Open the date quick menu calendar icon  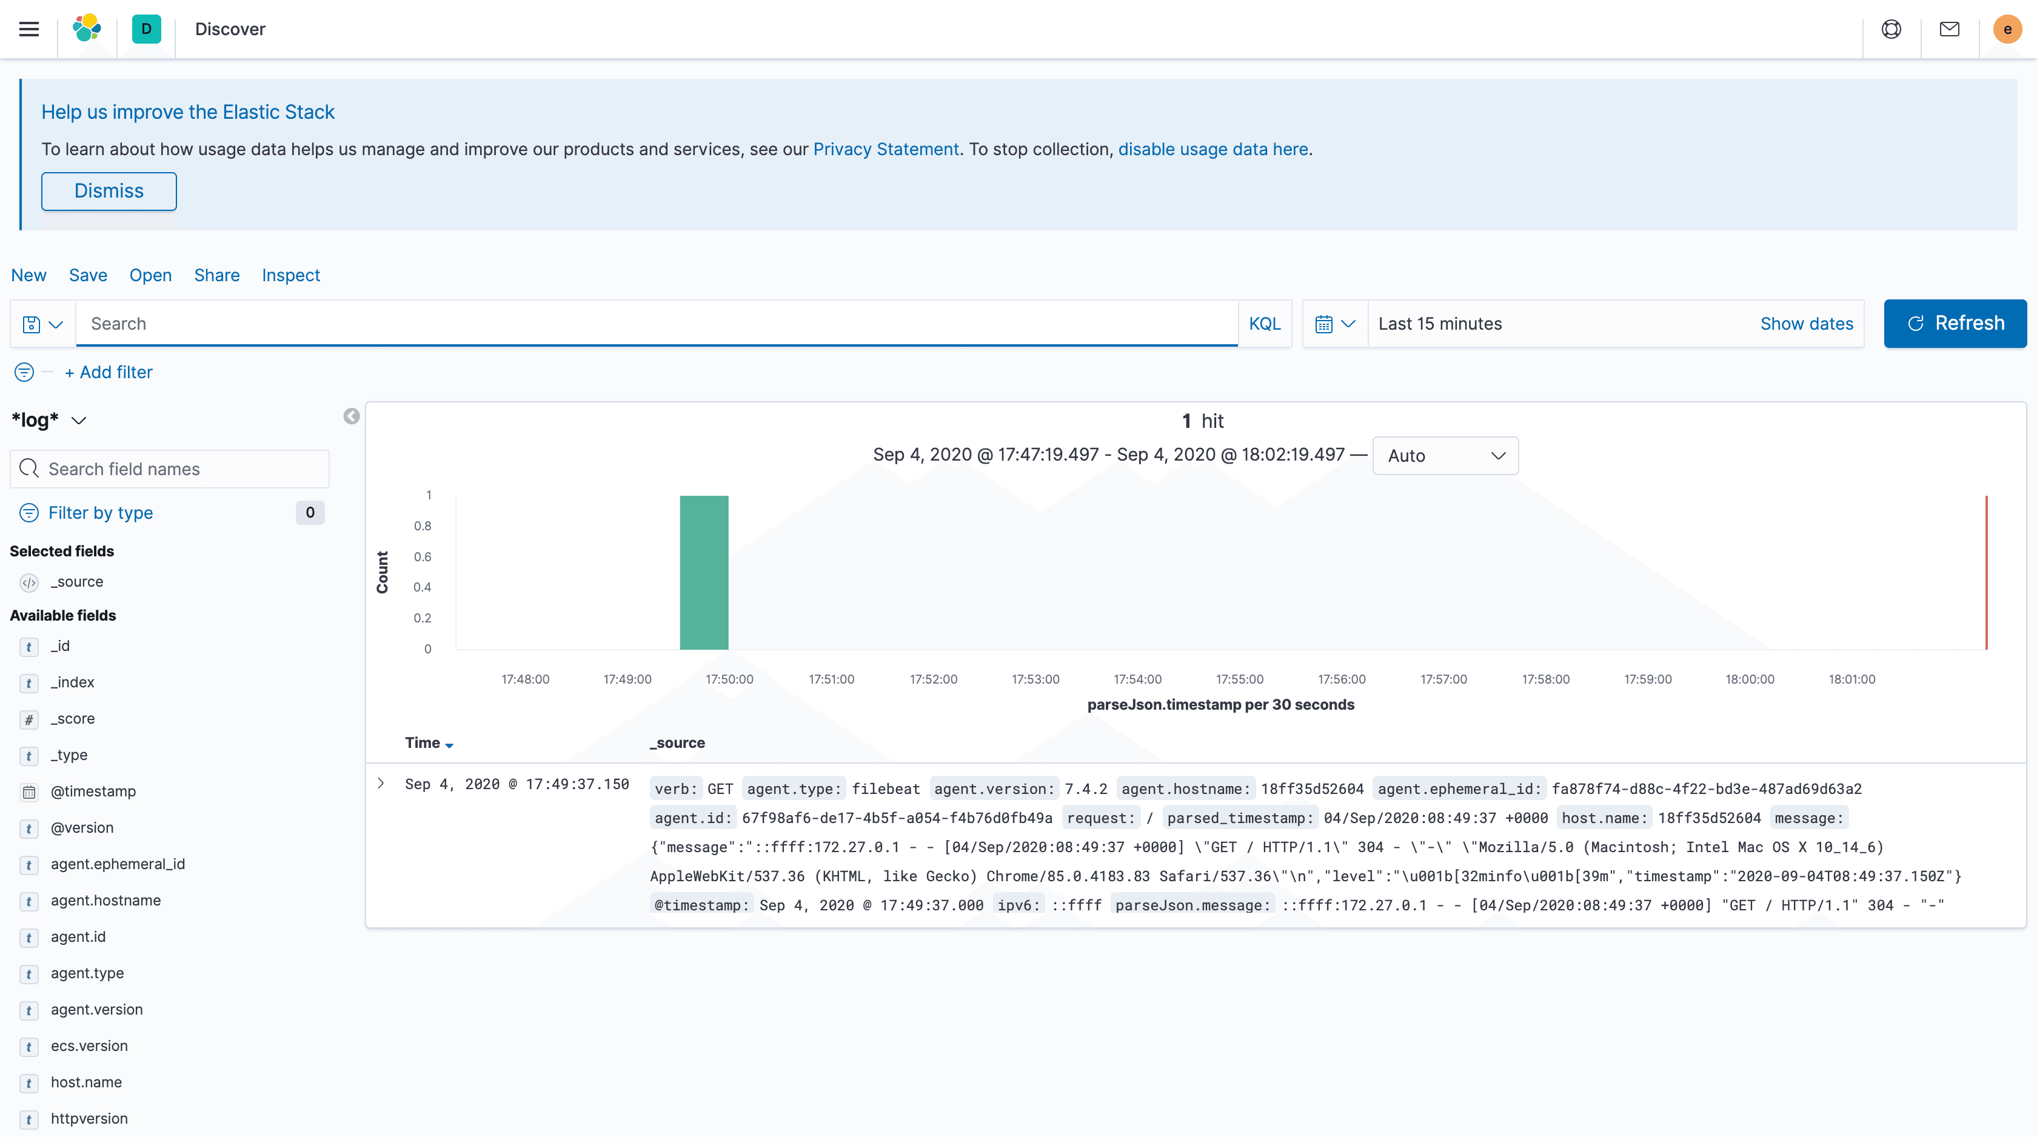pos(1335,324)
